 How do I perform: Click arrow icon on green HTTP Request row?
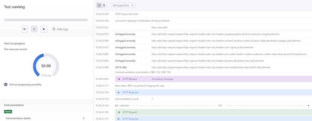pyautogui.click(x=119, y=112)
